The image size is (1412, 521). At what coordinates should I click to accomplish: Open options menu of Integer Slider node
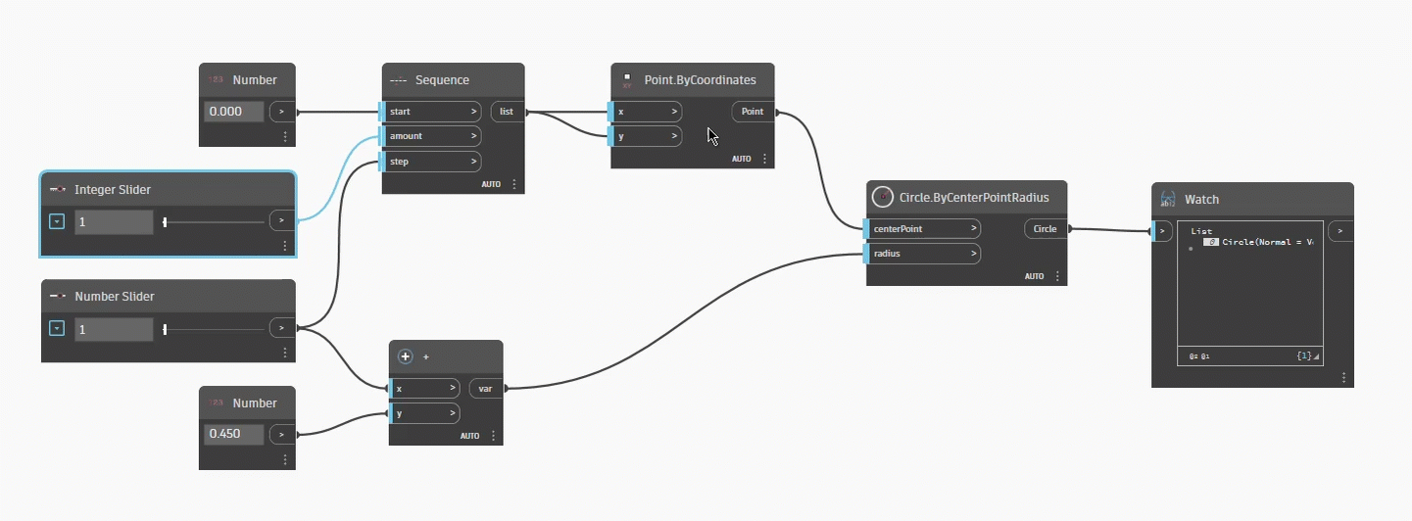[x=285, y=246]
